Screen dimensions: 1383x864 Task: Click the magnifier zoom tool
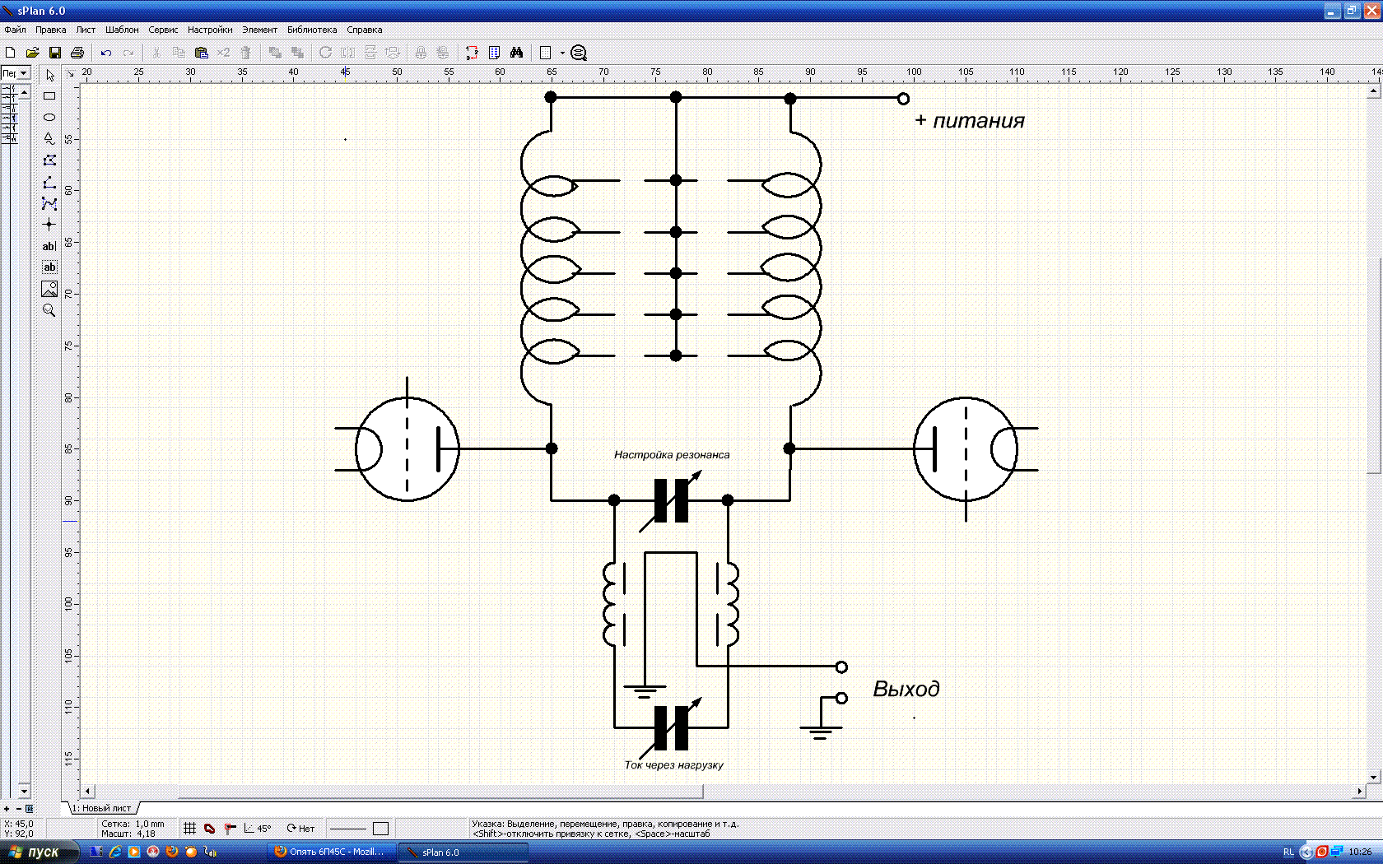[x=49, y=310]
